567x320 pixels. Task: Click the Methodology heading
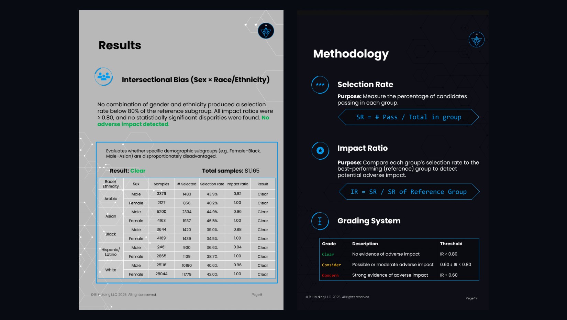351,54
